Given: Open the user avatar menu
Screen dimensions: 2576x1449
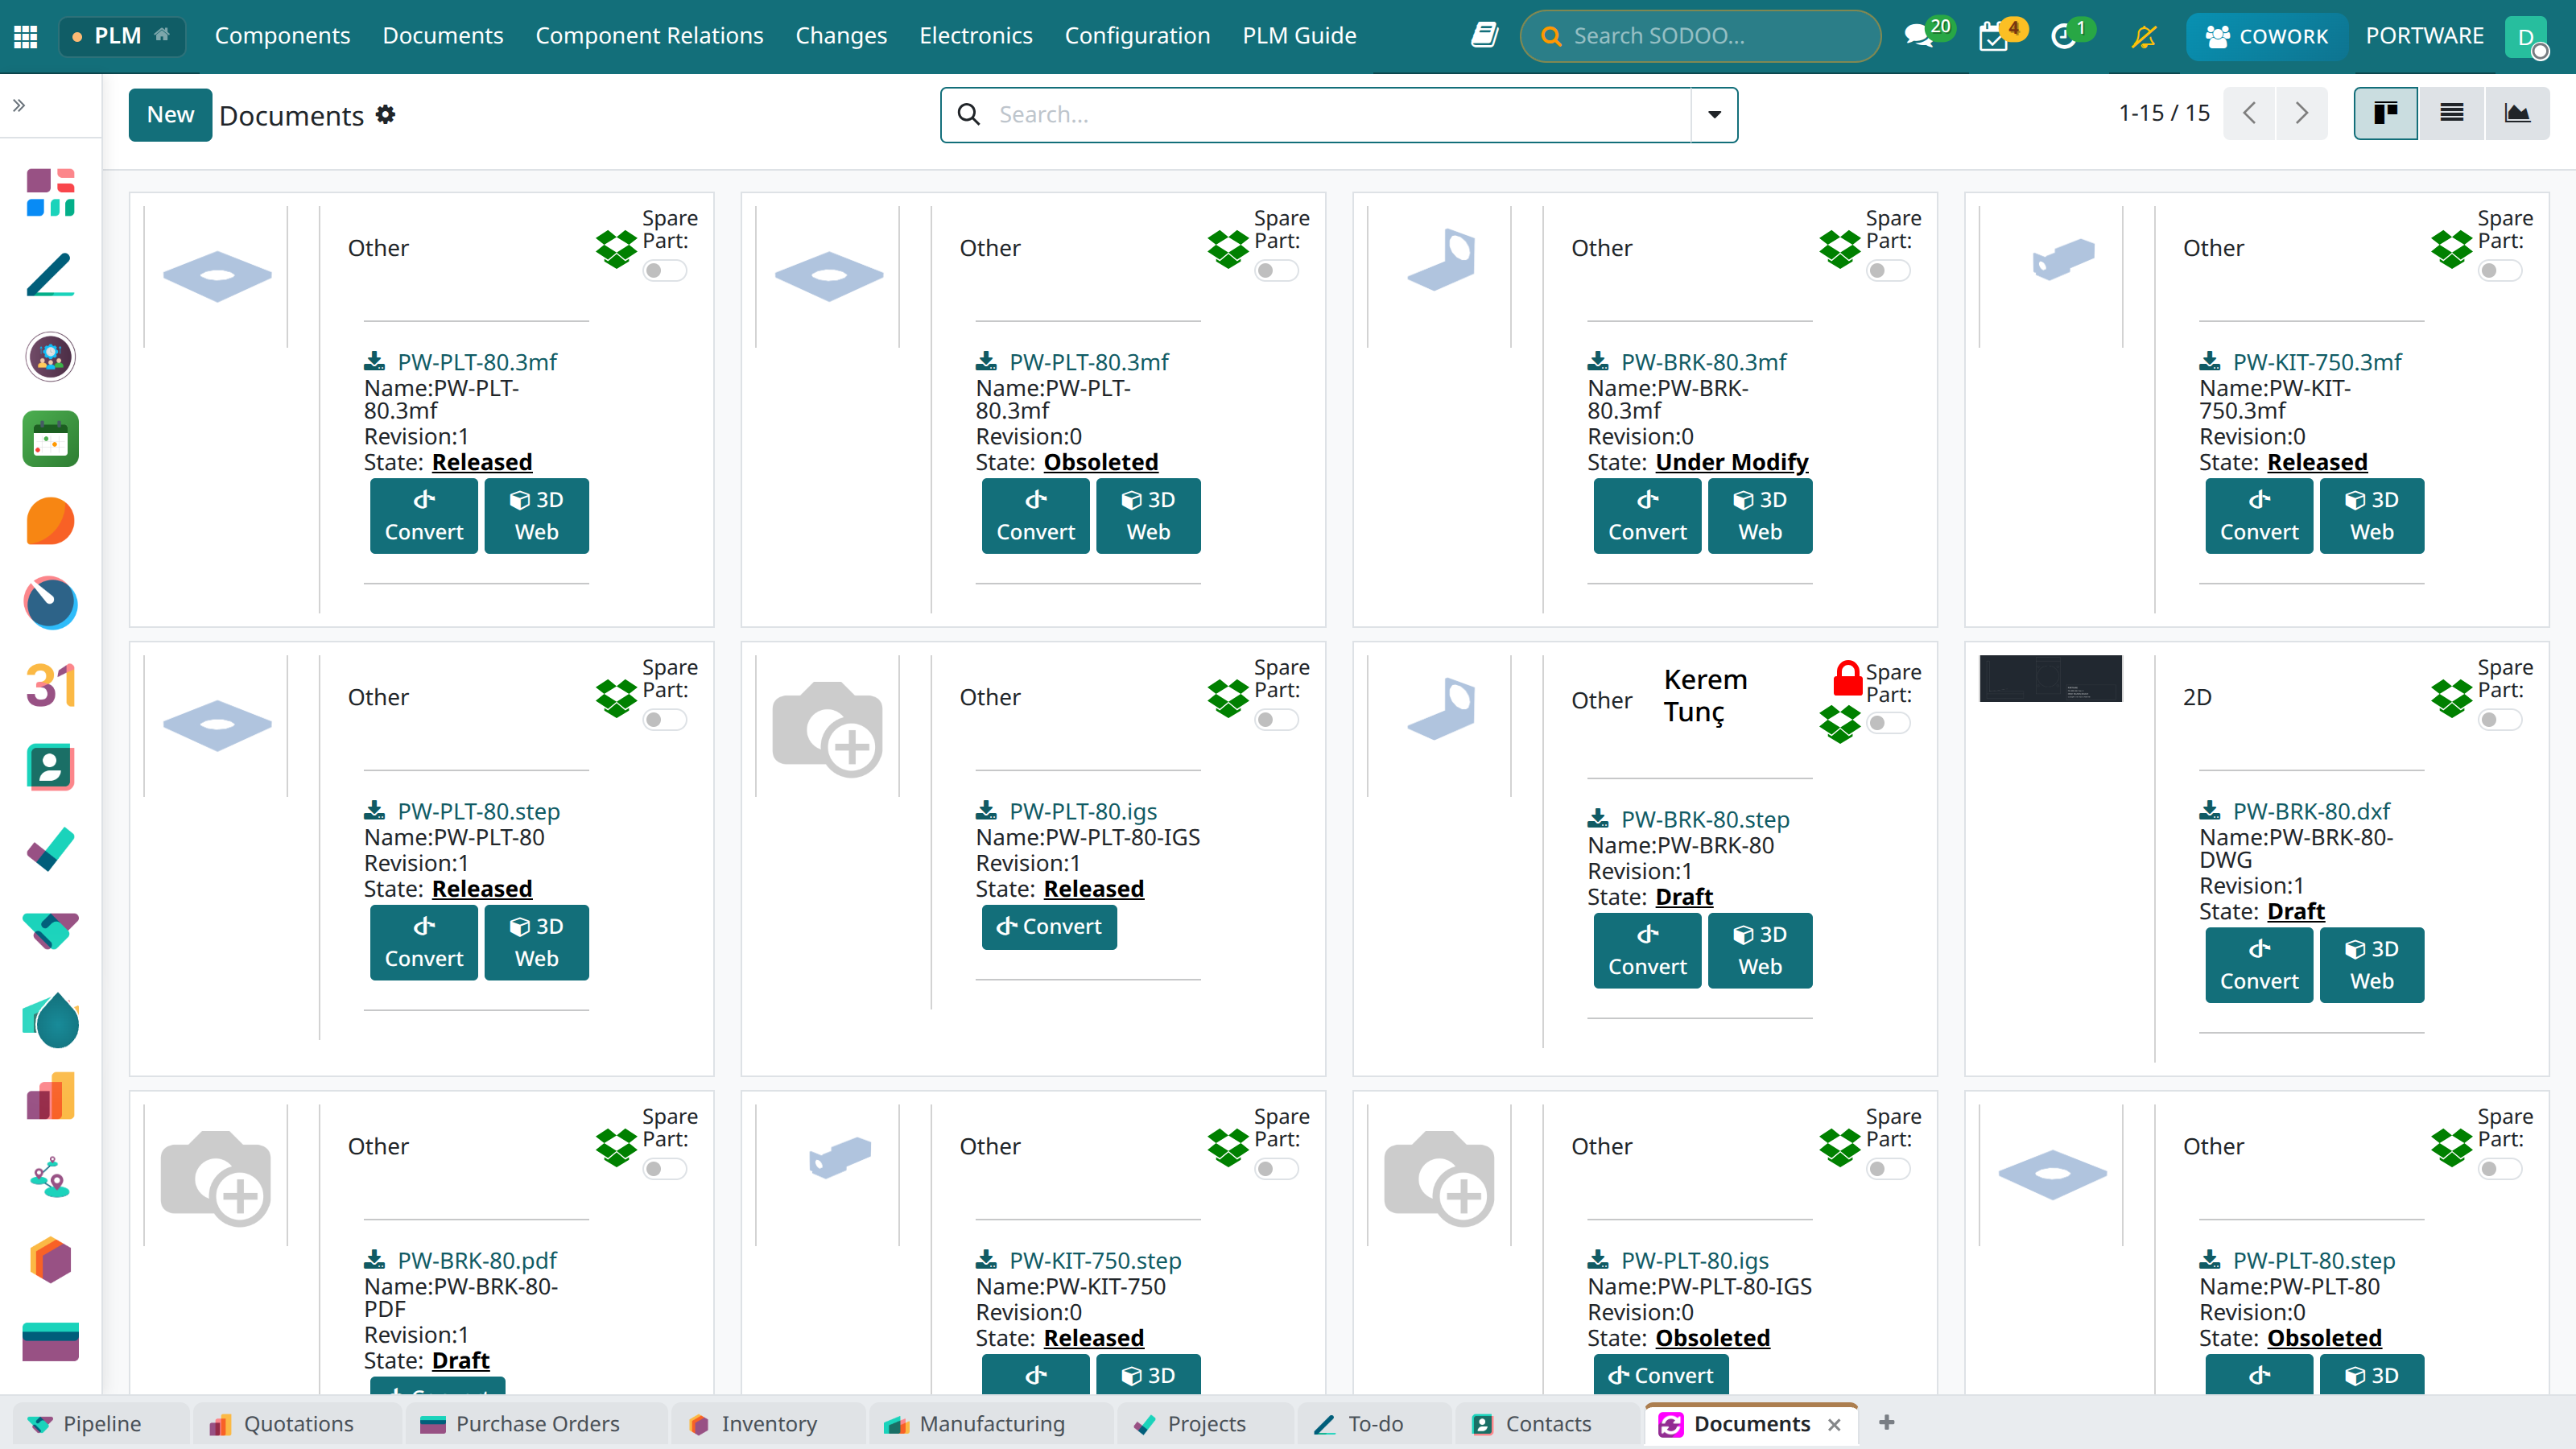Looking at the screenshot, I should tap(2527, 37).
